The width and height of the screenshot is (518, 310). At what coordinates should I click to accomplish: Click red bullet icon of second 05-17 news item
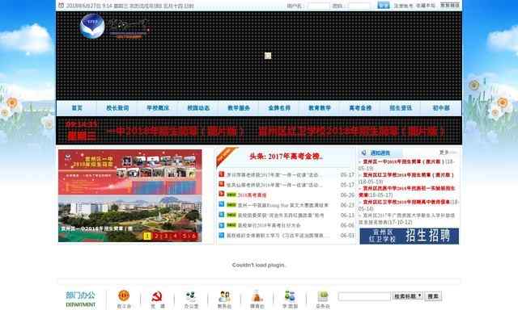(x=222, y=184)
